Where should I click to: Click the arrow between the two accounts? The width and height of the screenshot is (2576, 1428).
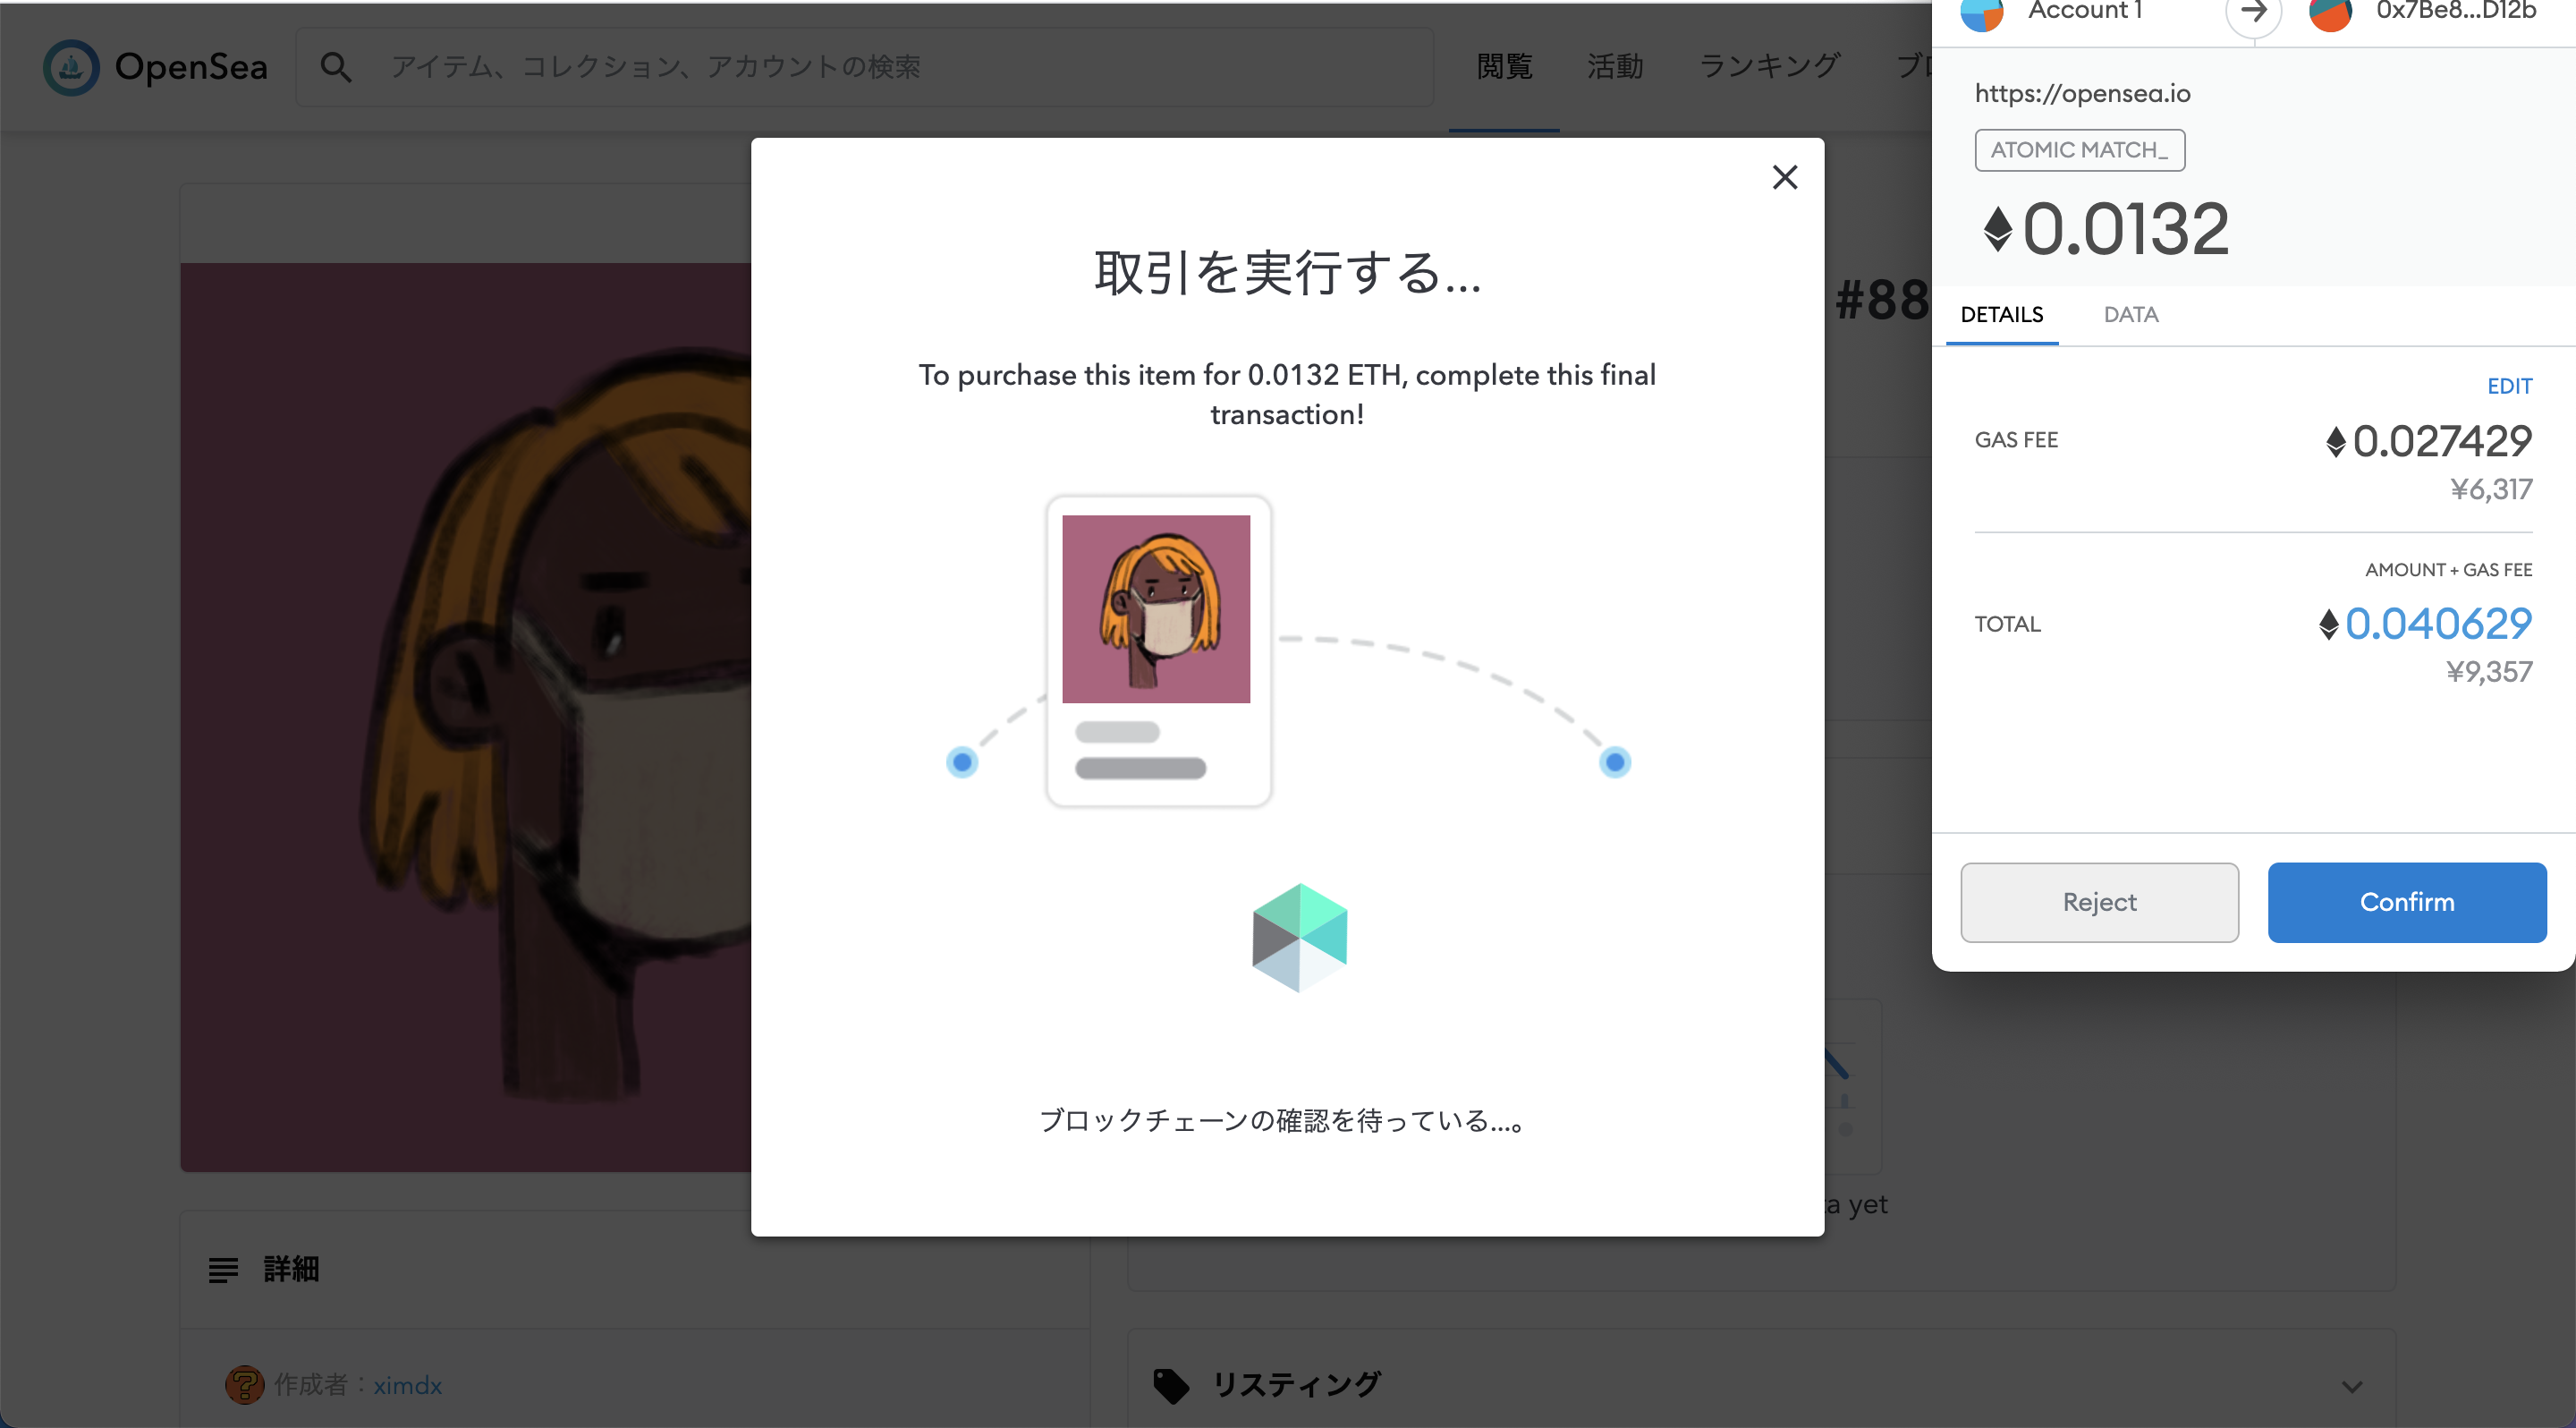click(2252, 13)
